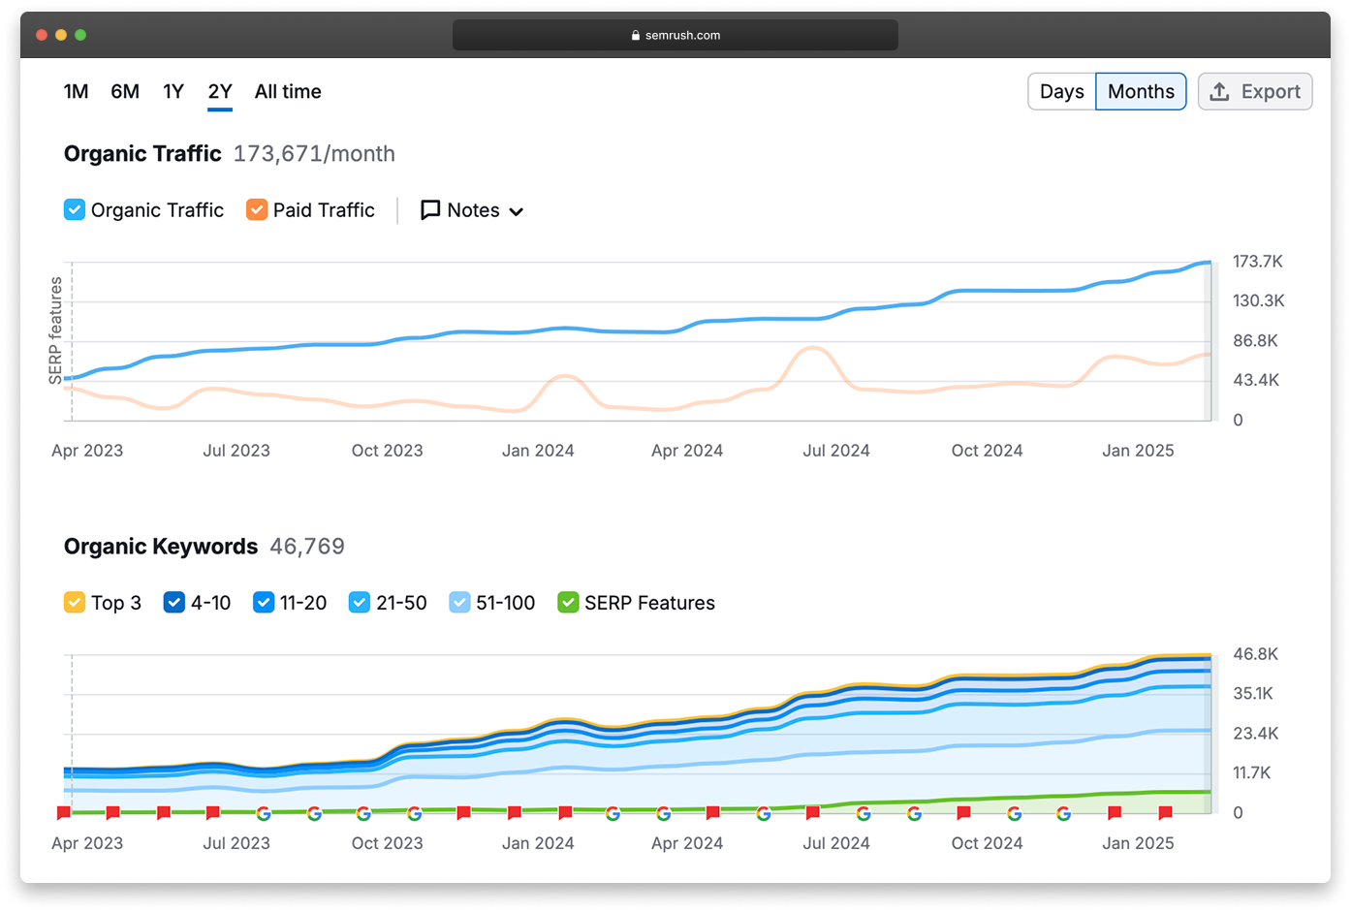The width and height of the screenshot is (1351, 912).
Task: Click the first red flag note marker at Apr 2023
Action: pyautogui.click(x=64, y=812)
